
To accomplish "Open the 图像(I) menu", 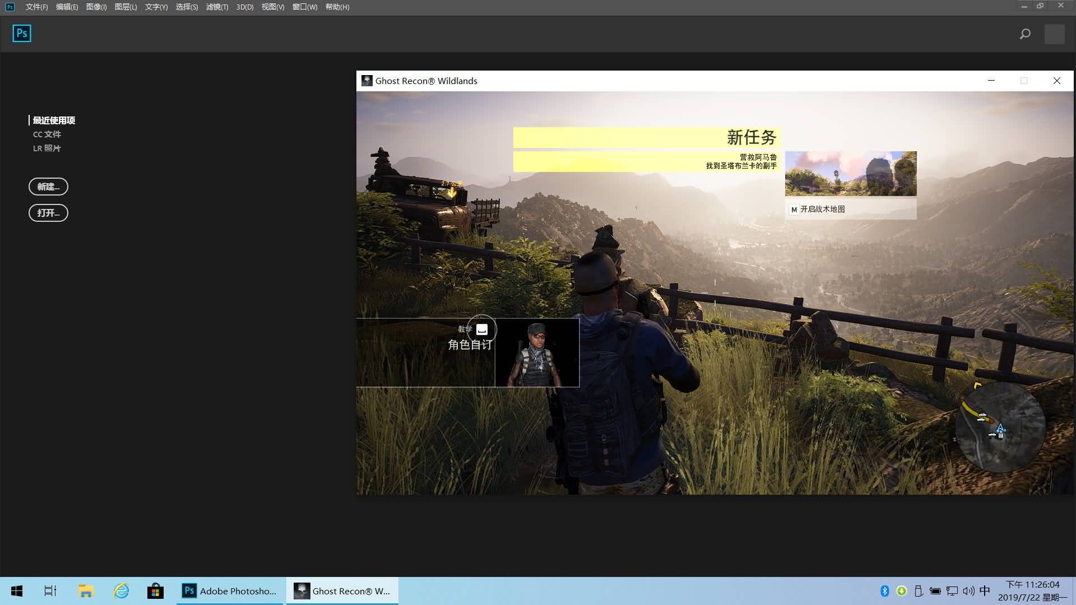I will (x=96, y=7).
